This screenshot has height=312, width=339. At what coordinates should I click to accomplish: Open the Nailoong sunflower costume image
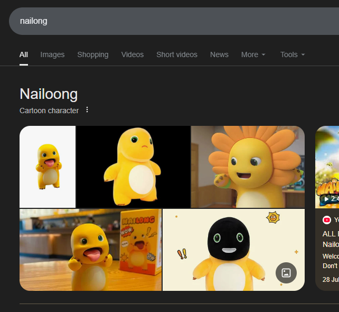(x=248, y=167)
